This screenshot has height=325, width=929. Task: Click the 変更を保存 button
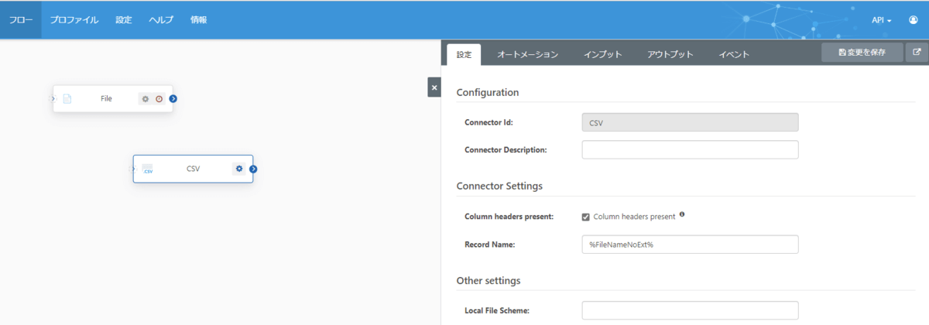coord(862,53)
